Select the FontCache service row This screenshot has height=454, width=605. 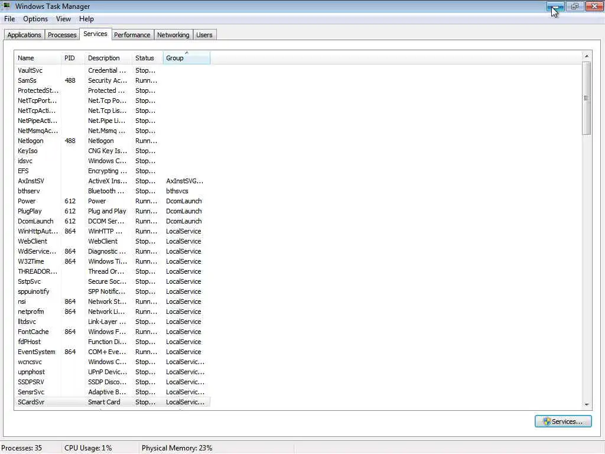[x=112, y=331]
